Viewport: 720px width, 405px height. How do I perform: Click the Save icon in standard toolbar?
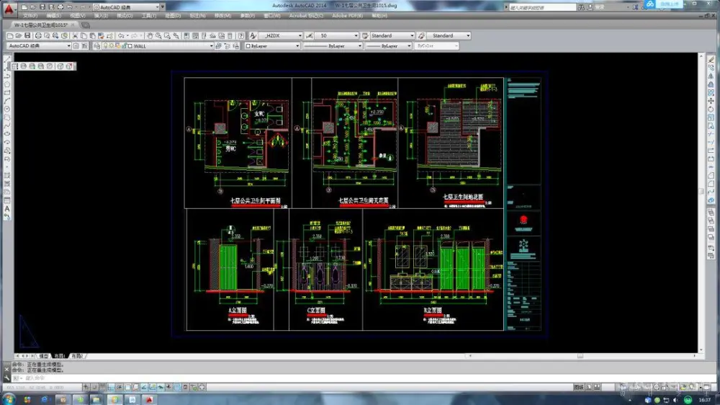coord(27,35)
